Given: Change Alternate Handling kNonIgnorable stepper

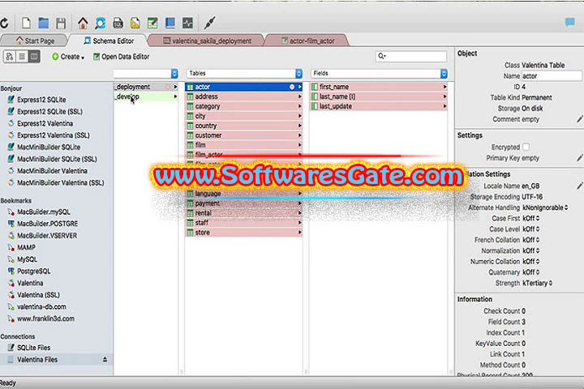Looking at the screenshot, I should tap(566, 207).
